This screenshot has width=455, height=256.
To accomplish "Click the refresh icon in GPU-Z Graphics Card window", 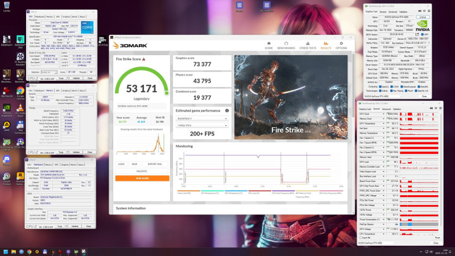I will click(424, 11).
